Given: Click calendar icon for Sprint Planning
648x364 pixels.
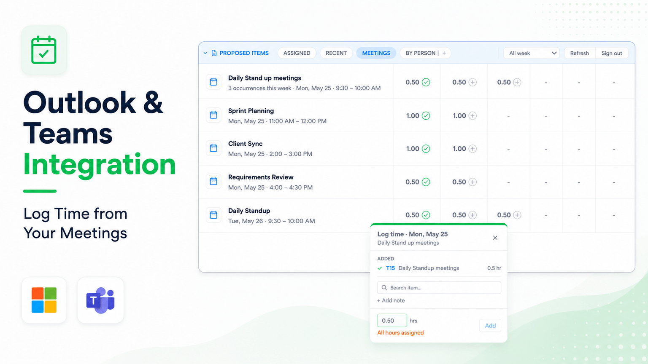Looking at the screenshot, I should coord(213,115).
